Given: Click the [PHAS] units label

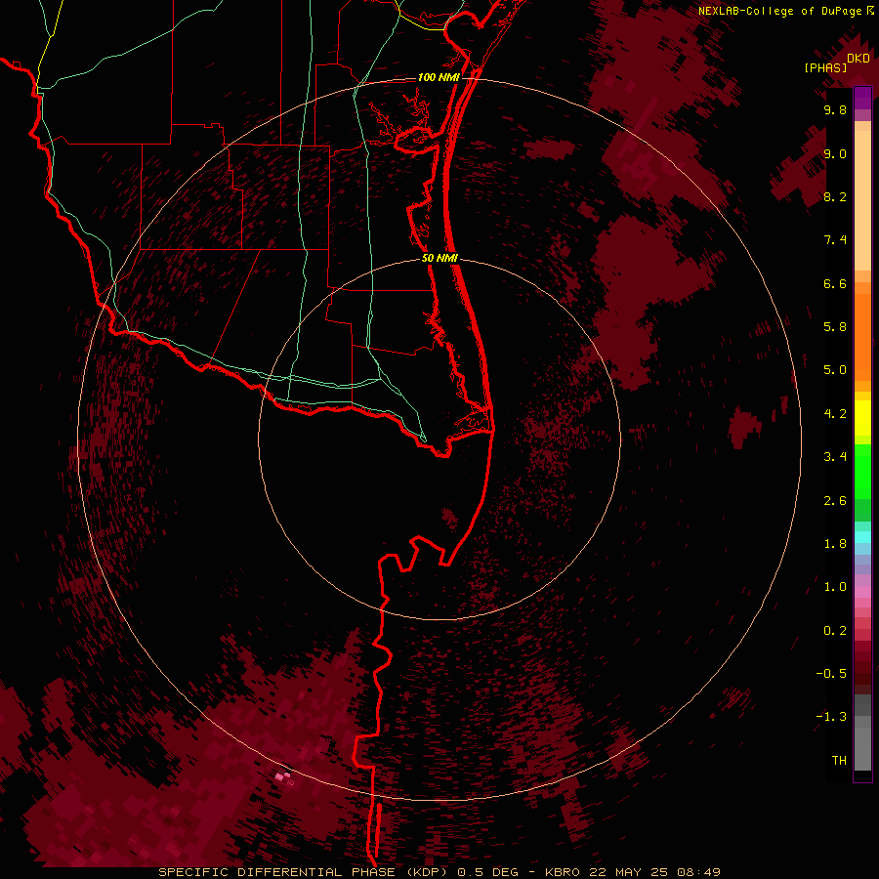Looking at the screenshot, I should 825,67.
